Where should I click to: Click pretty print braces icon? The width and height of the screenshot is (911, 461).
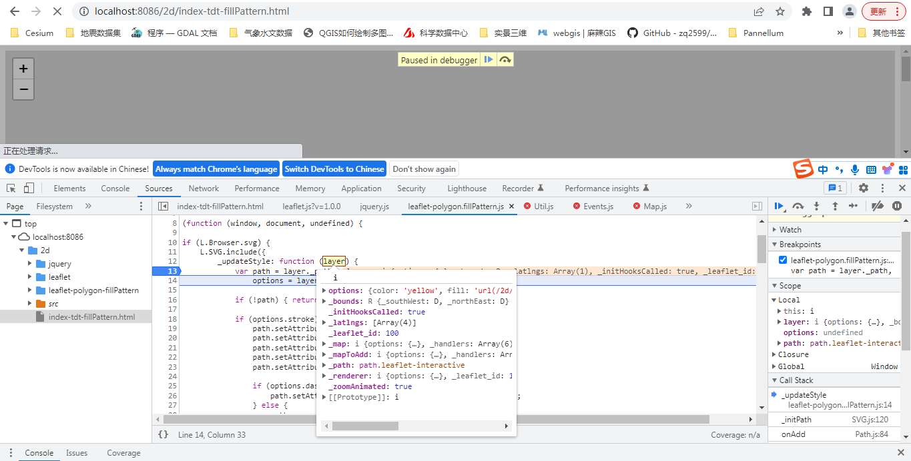coord(163,434)
